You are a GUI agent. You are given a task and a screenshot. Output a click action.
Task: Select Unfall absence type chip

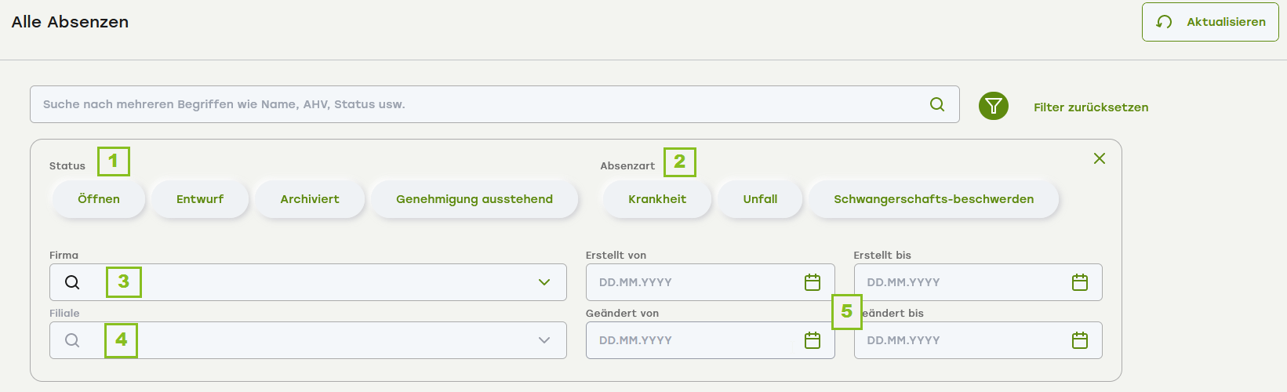(760, 199)
